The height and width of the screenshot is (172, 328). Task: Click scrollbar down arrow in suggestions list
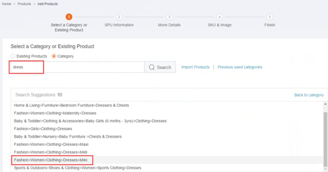[x=325, y=169]
